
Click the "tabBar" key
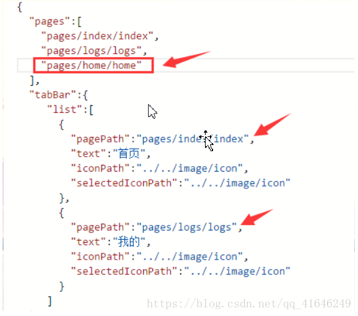coord(53,95)
